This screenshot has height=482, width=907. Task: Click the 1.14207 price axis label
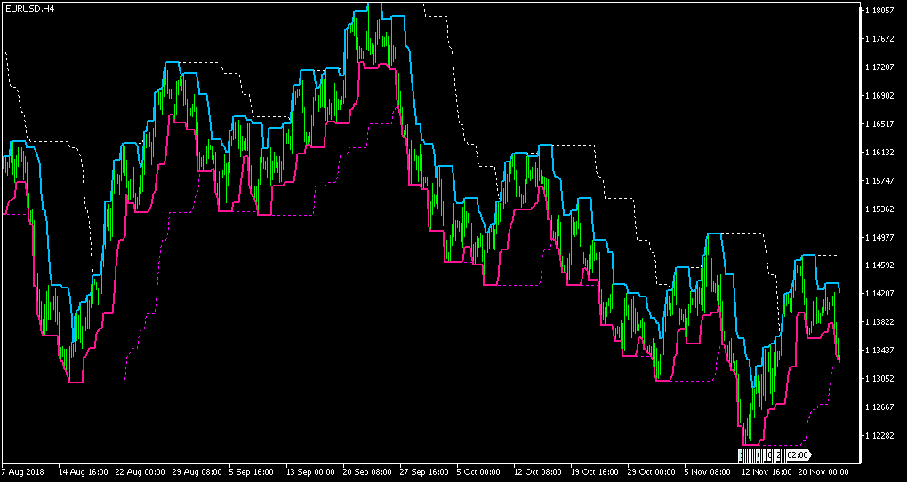point(881,294)
